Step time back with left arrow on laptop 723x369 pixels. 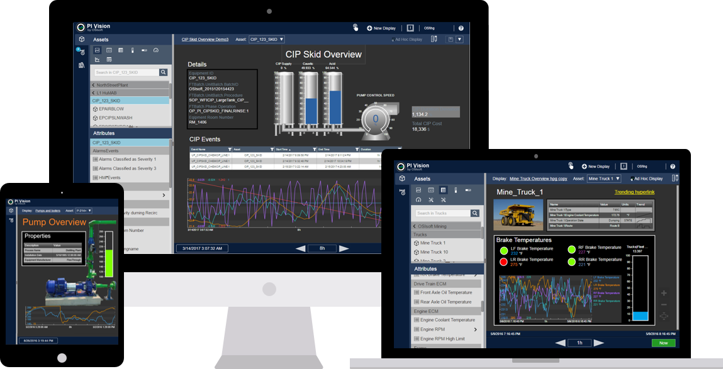560,343
